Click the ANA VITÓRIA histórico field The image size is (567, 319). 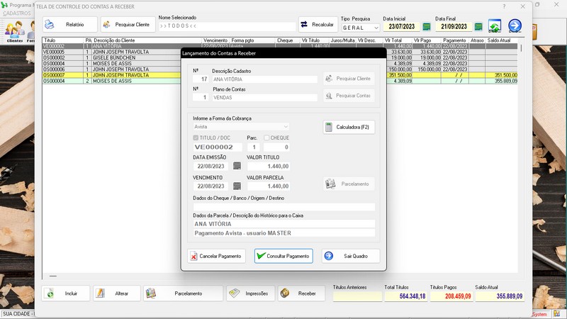point(284,224)
